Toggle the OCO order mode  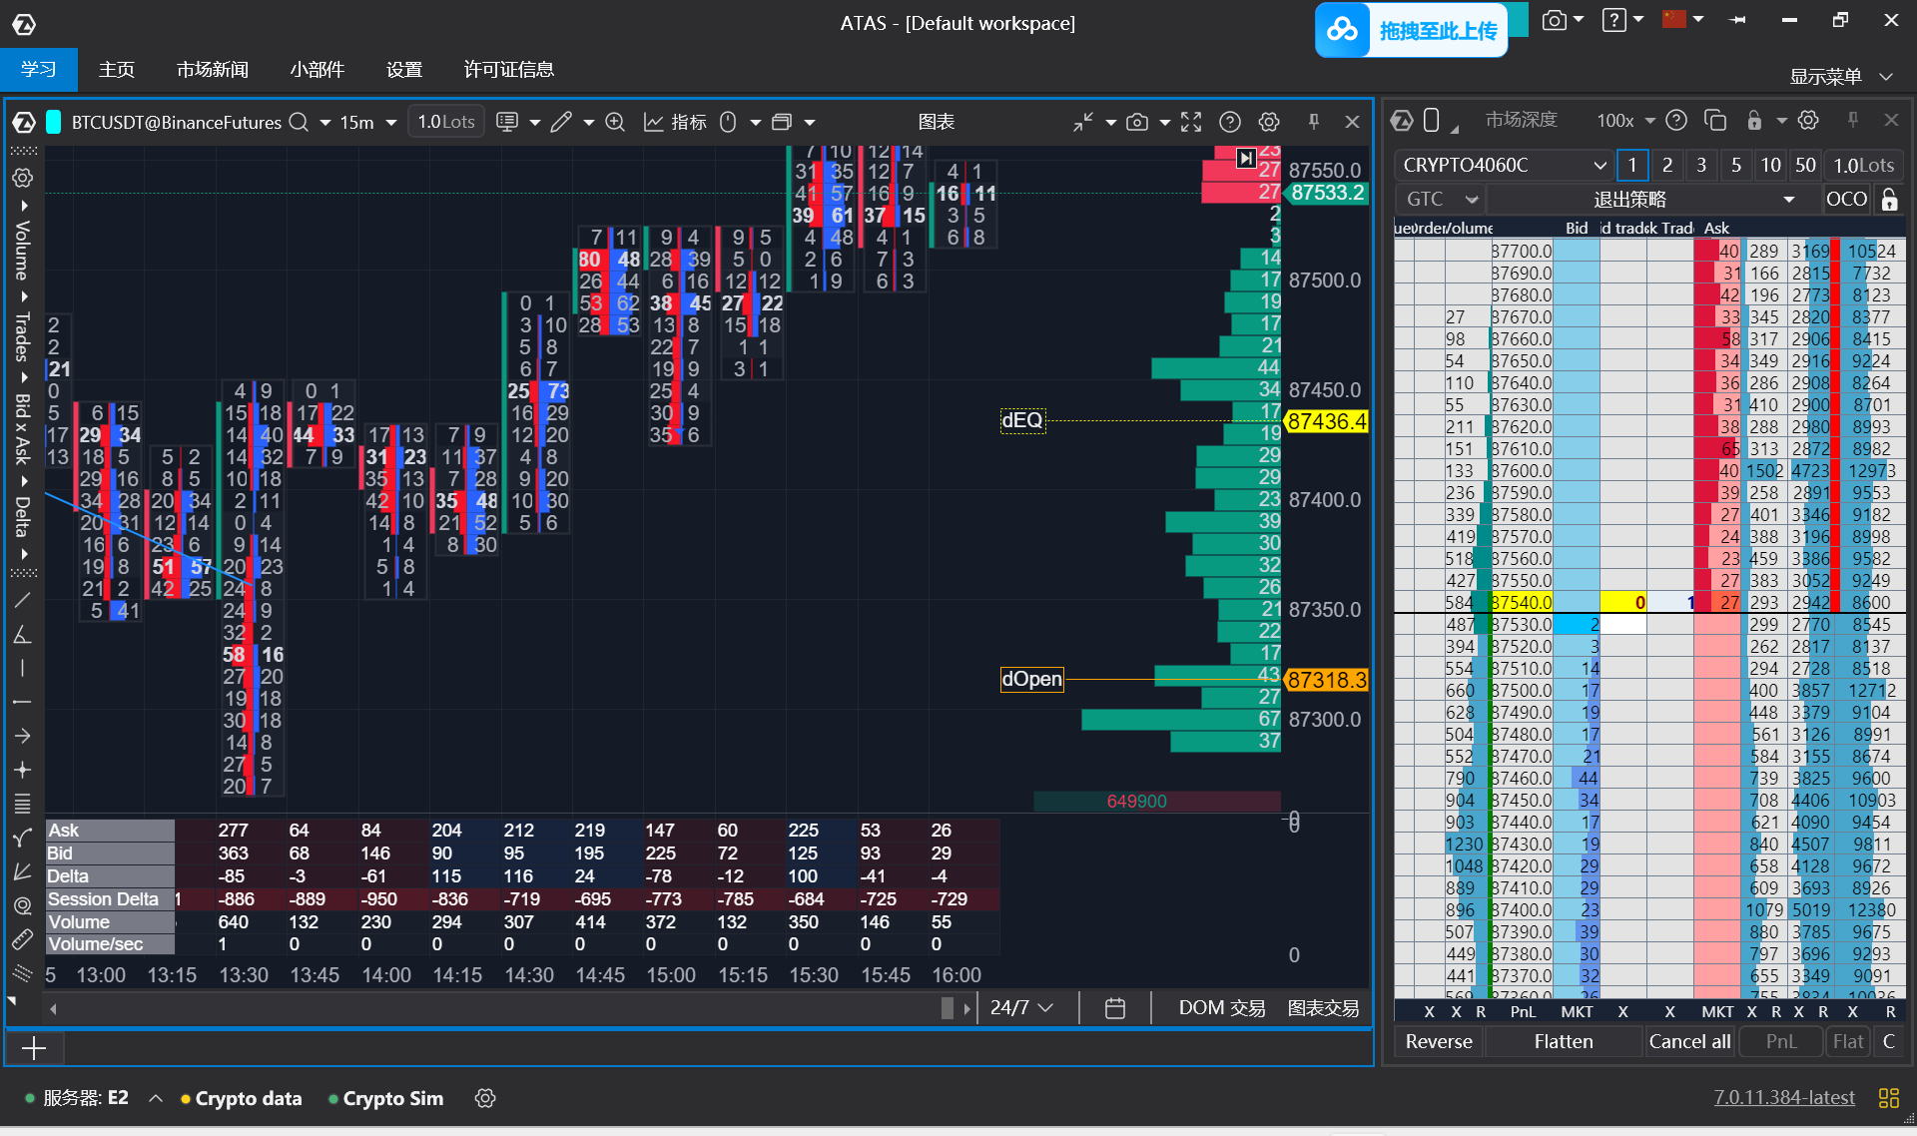coord(1846,199)
